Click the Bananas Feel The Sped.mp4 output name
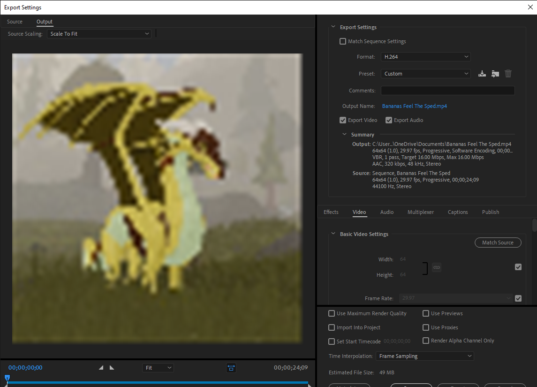 (414, 106)
